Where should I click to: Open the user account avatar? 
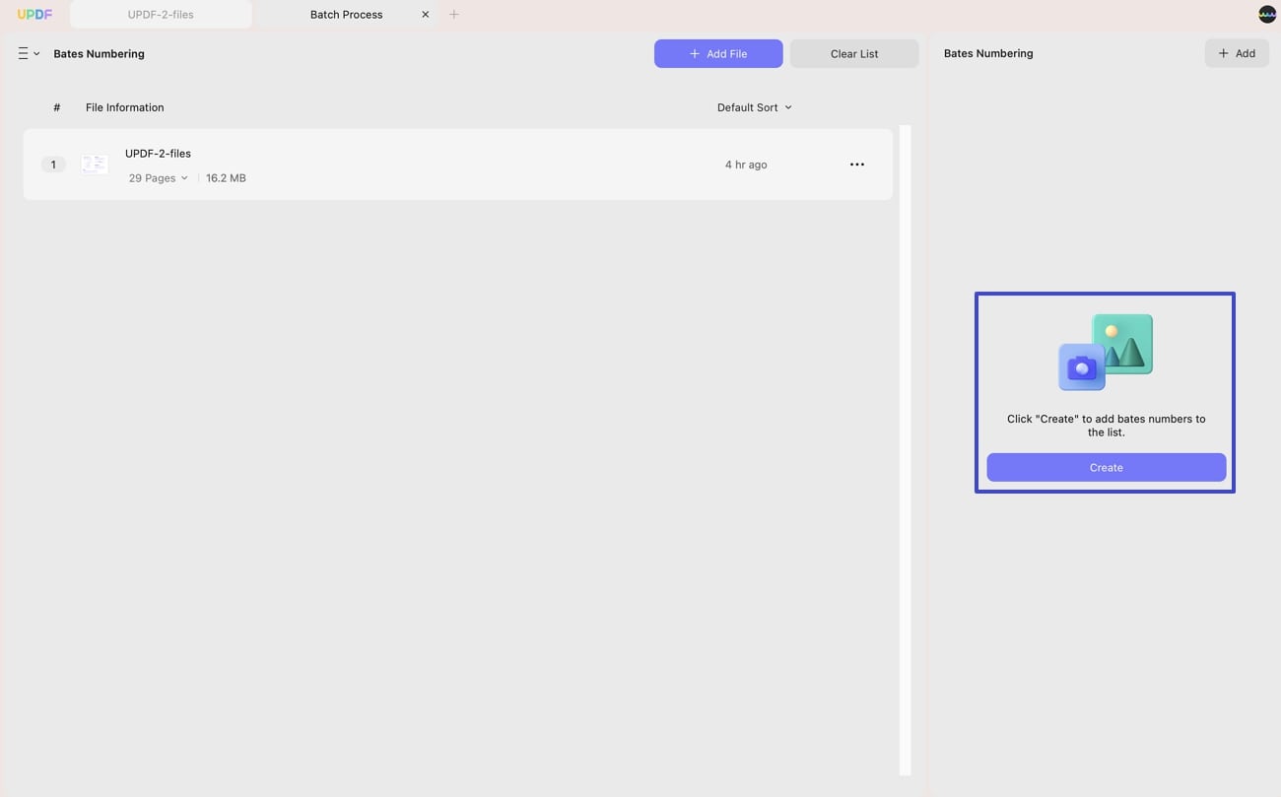(1267, 15)
